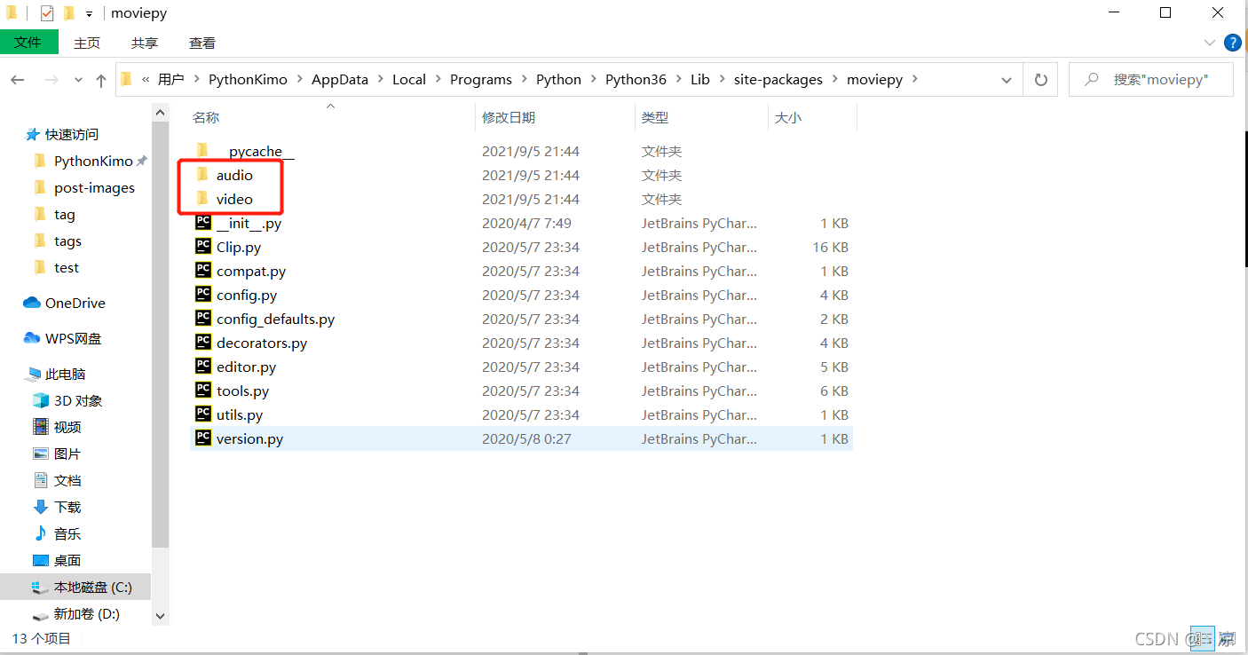Image resolution: width=1248 pixels, height=655 pixels.
Task: Switch to the 主页 ribbon tab
Action: click(x=87, y=43)
